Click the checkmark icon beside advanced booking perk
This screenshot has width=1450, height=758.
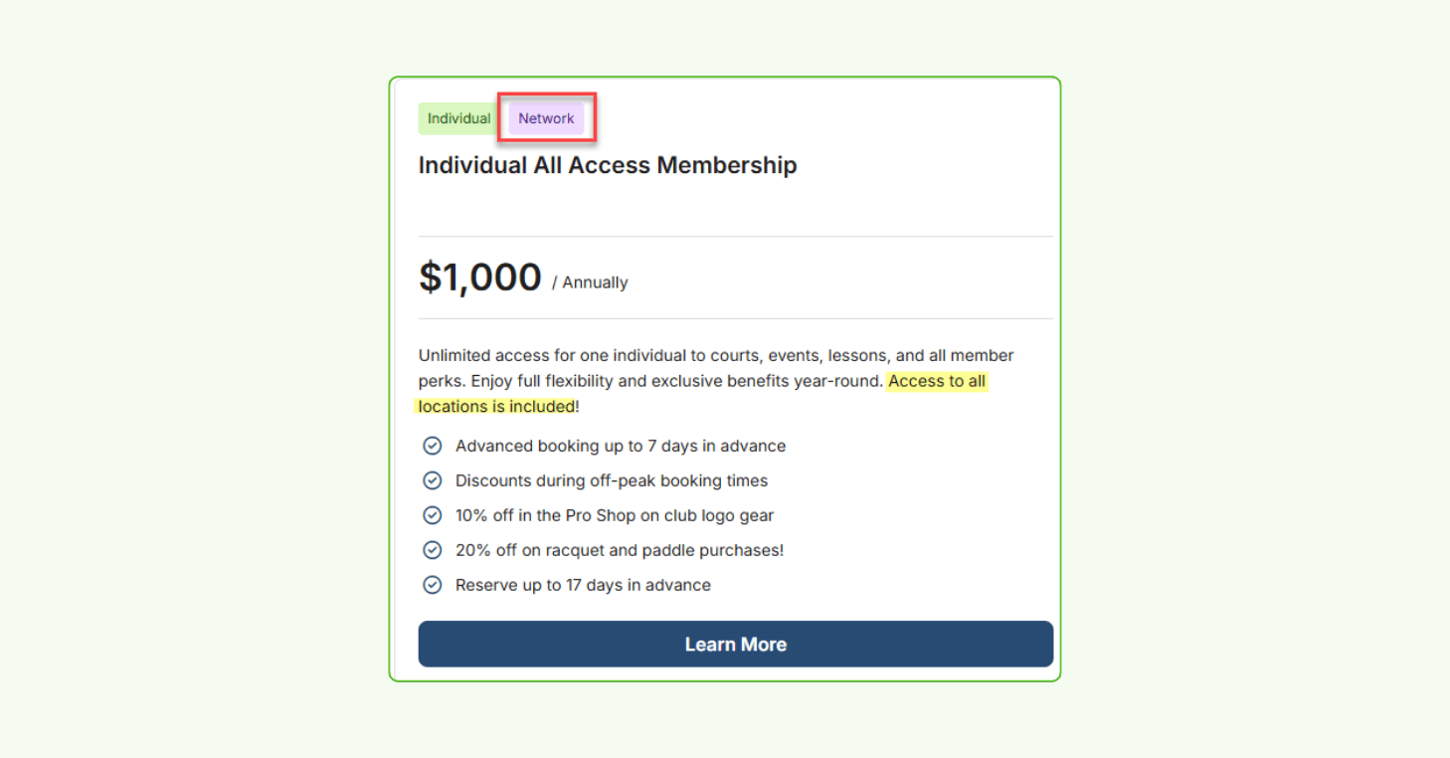pyautogui.click(x=433, y=446)
